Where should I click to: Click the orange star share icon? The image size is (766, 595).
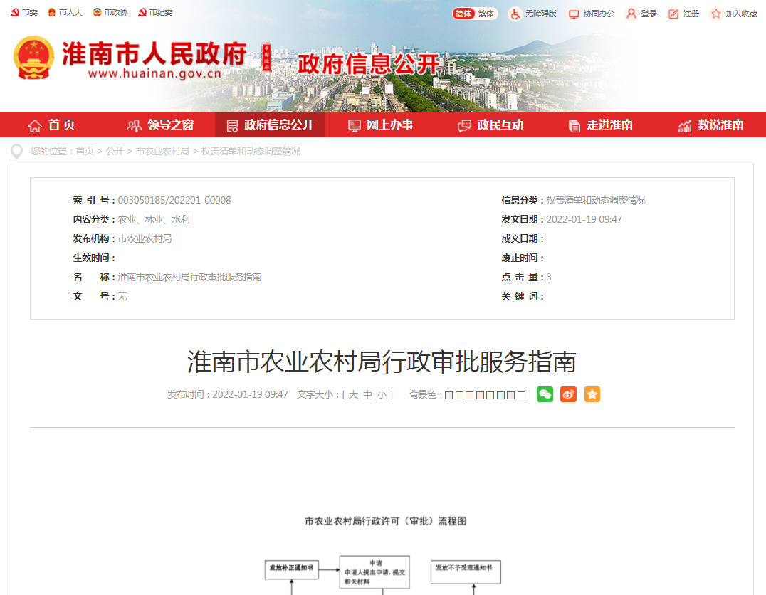tap(592, 394)
